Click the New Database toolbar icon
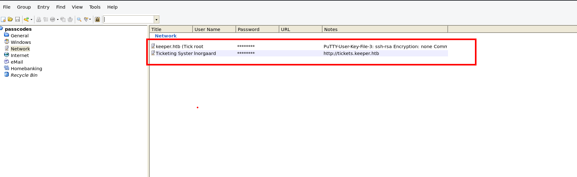The width and height of the screenshot is (577, 177). [x=3, y=19]
